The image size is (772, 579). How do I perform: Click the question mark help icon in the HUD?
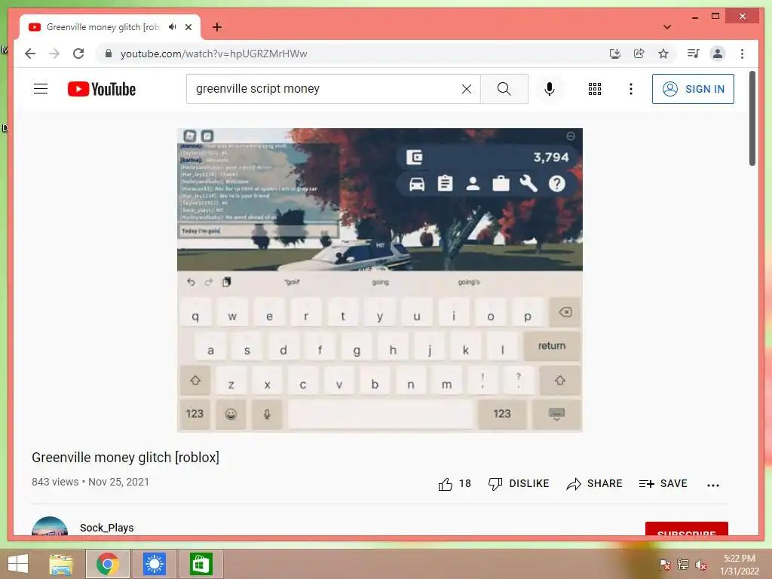(557, 184)
